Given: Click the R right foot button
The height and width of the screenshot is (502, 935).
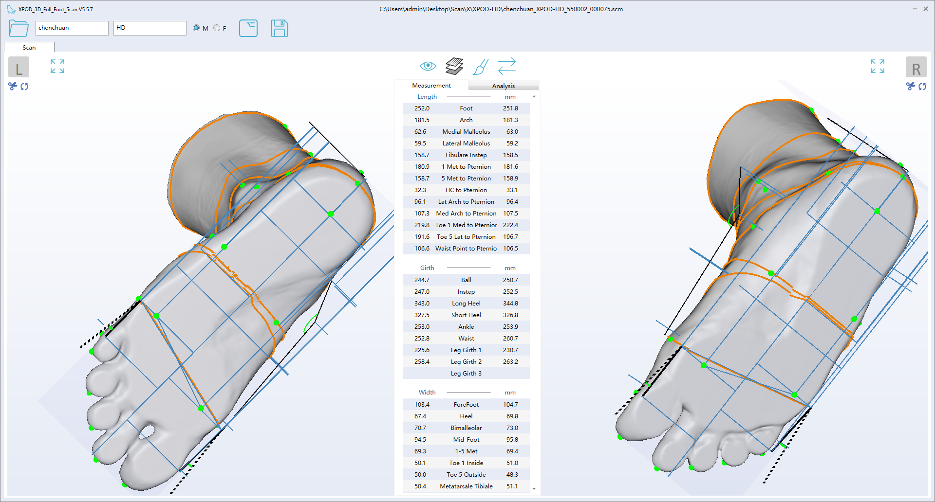Looking at the screenshot, I should click(916, 67).
